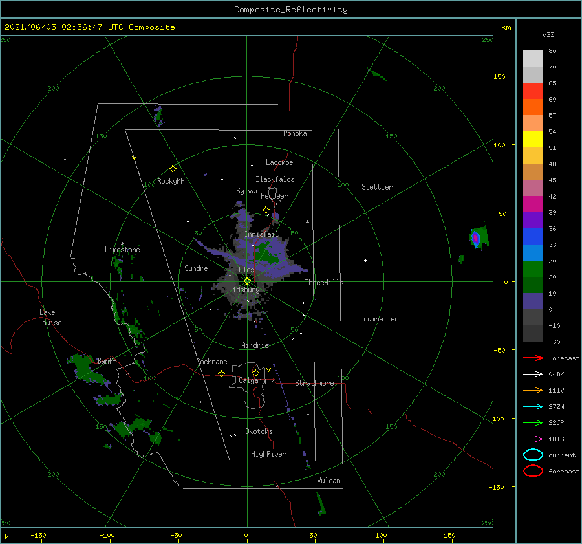
Task: Click the white 04DK arrow icon
Action: [x=533, y=375]
